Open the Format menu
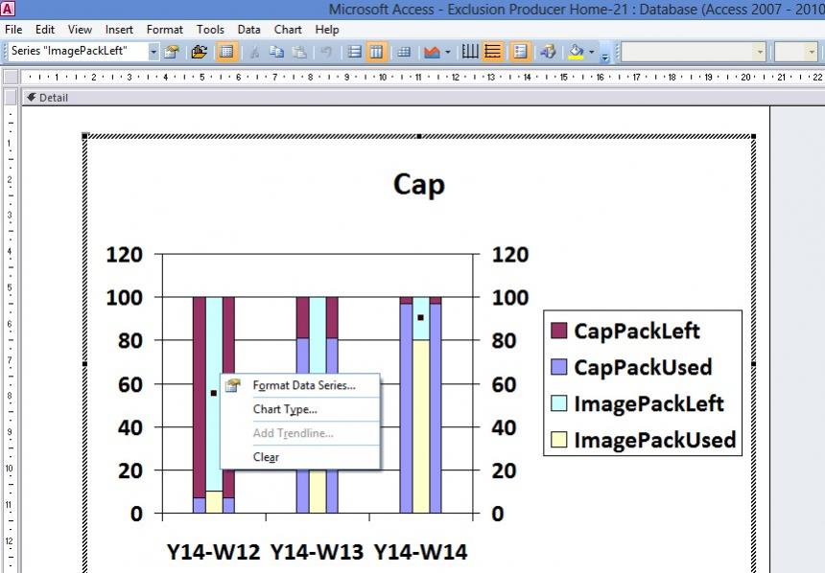The width and height of the screenshot is (825, 573). 165,30
